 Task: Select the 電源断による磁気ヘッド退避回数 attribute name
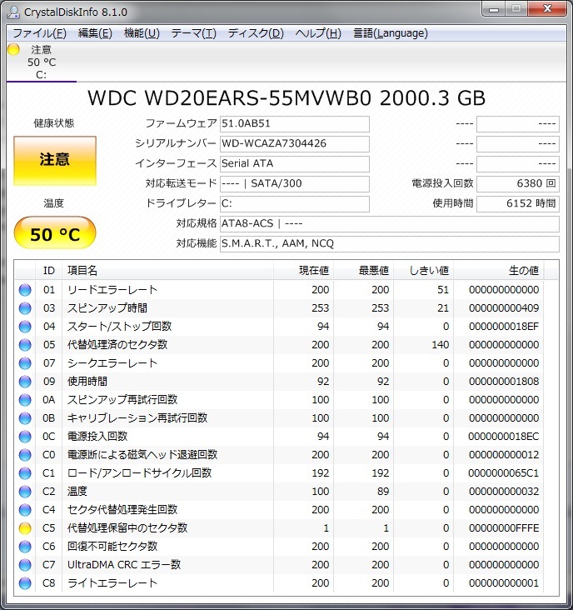142,455
